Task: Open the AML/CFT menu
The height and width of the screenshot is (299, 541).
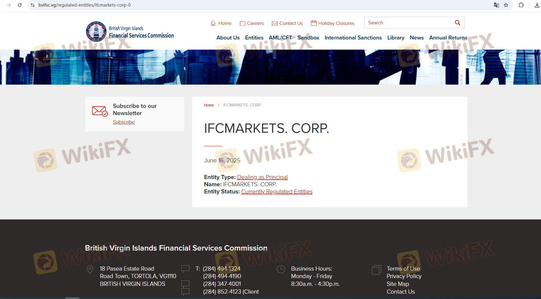Action: (x=281, y=38)
